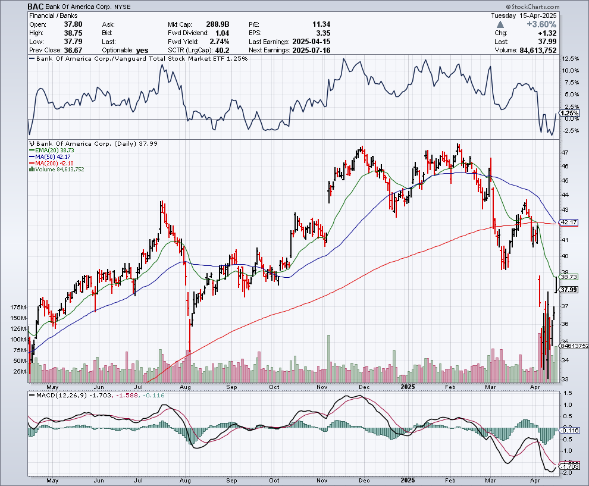
Task: Click the 47 tick on the price axis
Action: (x=565, y=152)
